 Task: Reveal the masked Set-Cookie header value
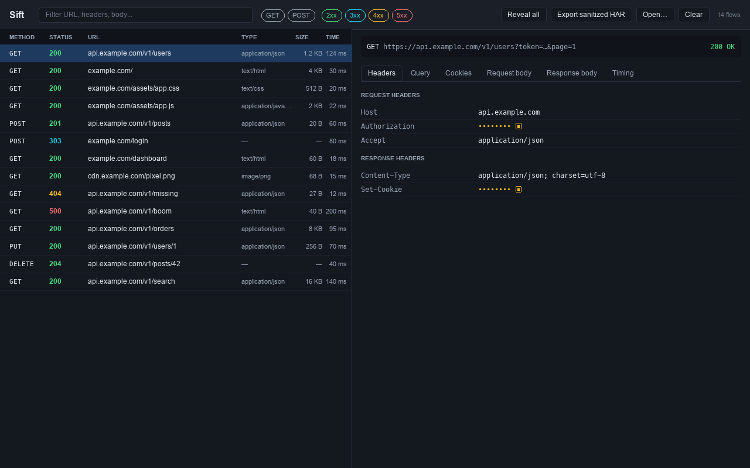pos(519,190)
